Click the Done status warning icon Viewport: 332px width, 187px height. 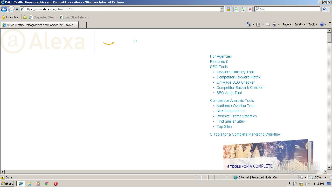(3, 177)
